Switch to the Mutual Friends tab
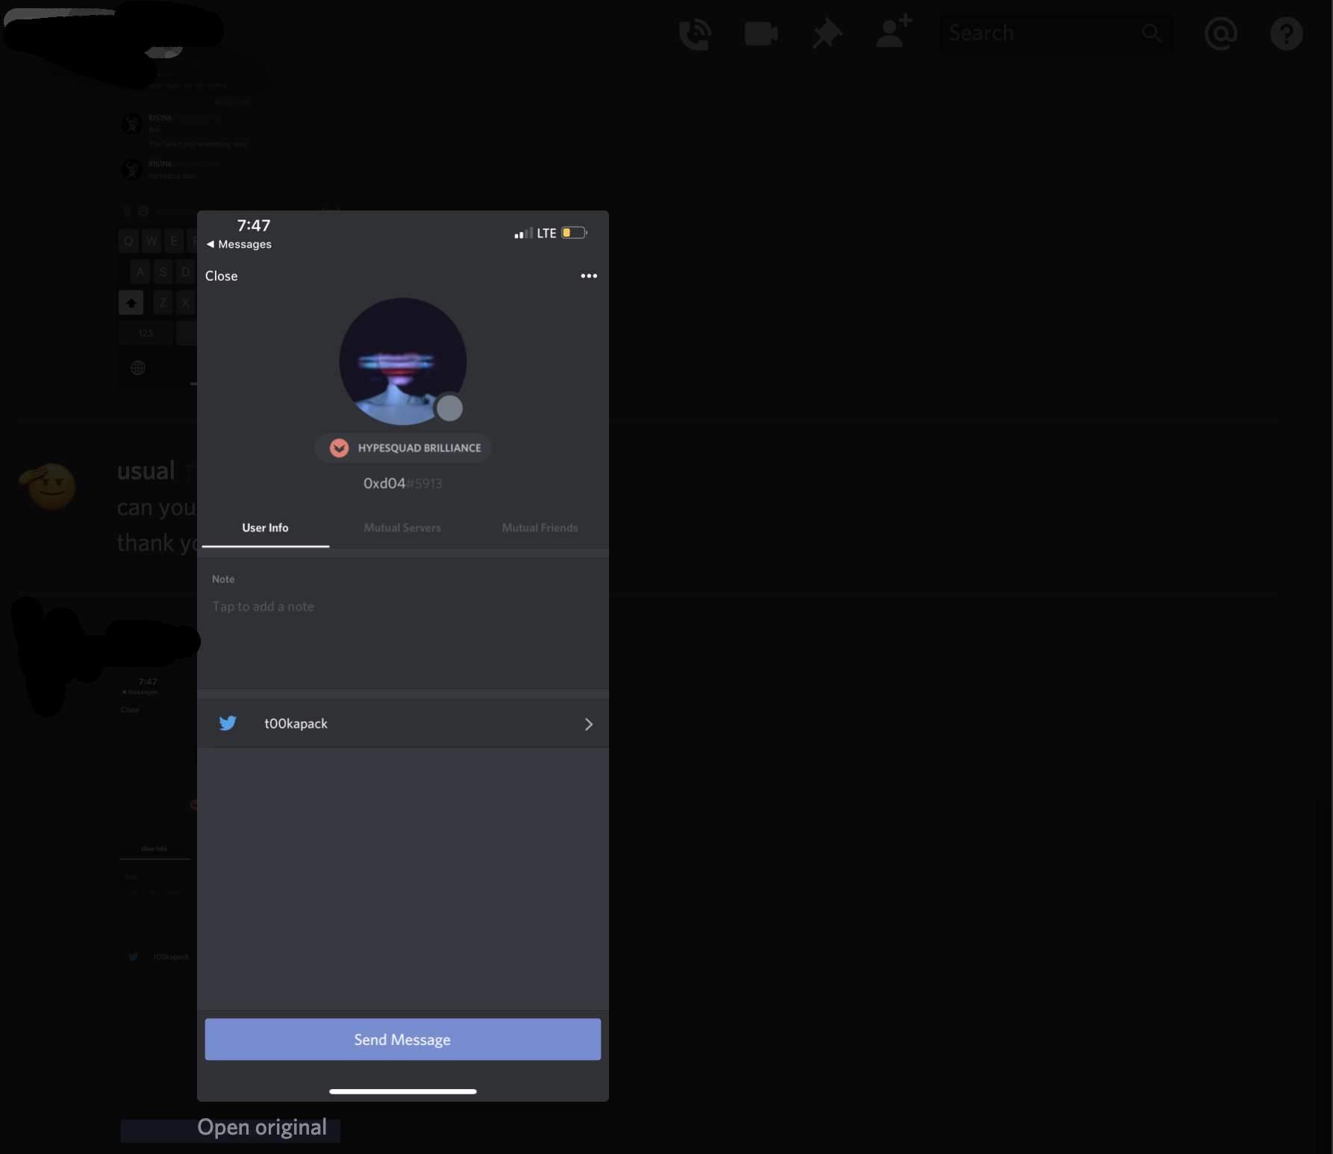 (540, 528)
